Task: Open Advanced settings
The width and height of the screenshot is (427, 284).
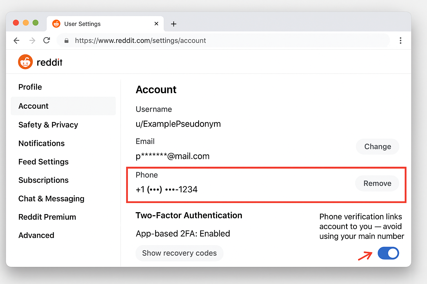Action: [36, 235]
